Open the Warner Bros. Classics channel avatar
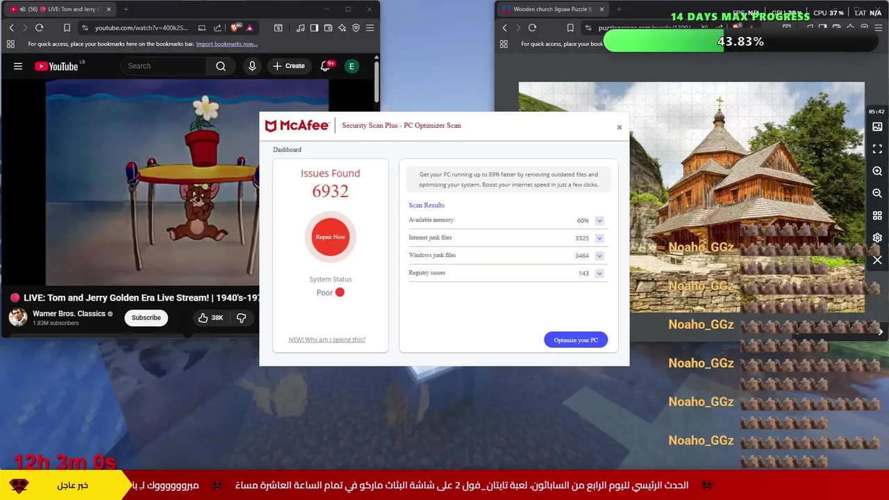 tap(18, 317)
